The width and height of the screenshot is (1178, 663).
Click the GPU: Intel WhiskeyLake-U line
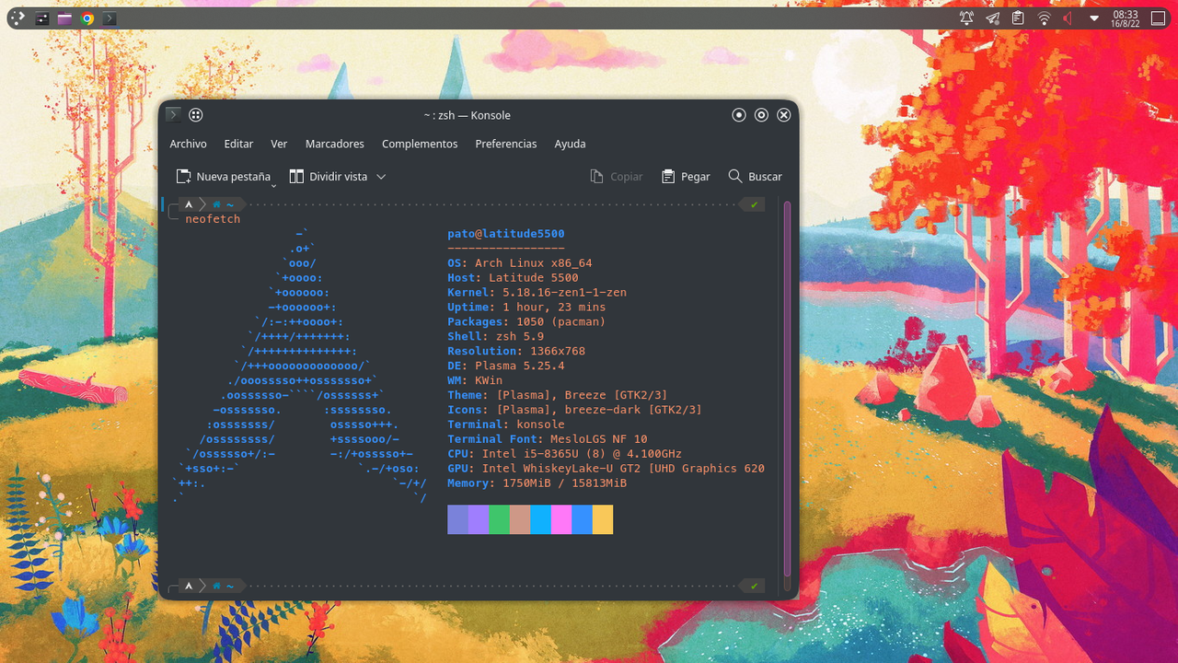click(606, 470)
